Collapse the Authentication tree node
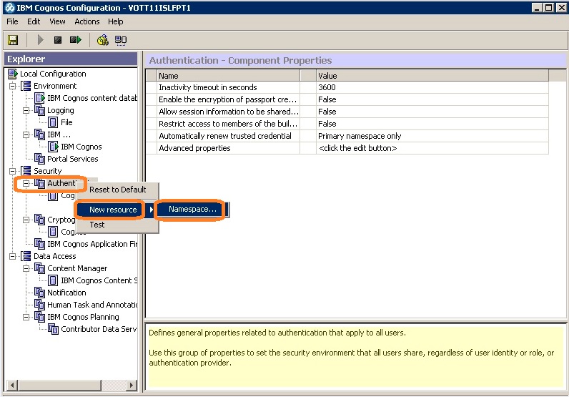Viewport: 569px width, 397px height. 26,183
